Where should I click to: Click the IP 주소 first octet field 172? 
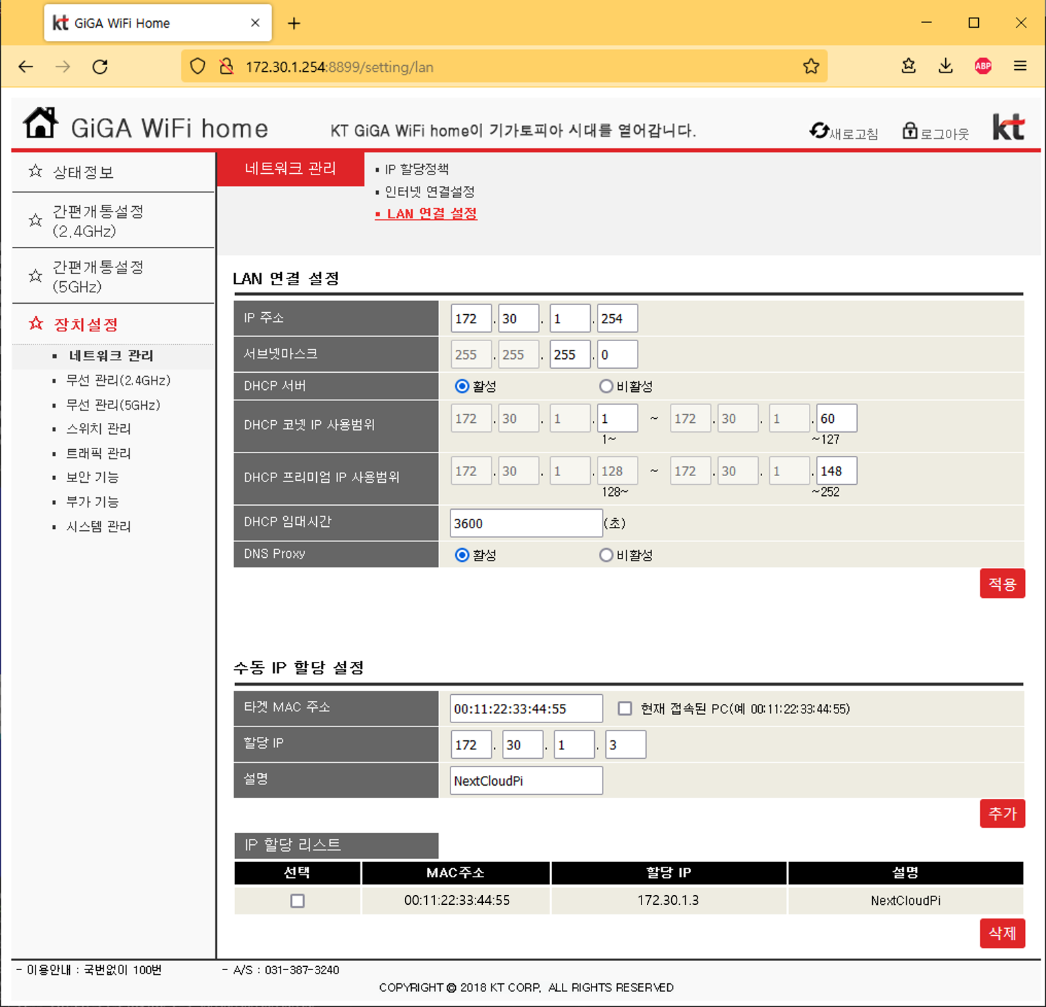(471, 319)
